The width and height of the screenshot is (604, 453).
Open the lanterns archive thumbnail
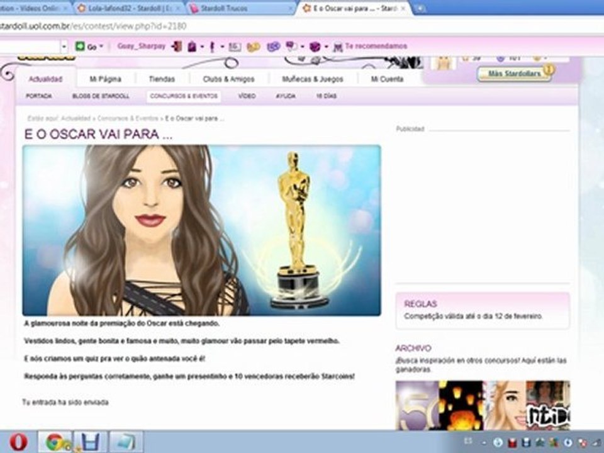click(x=461, y=405)
